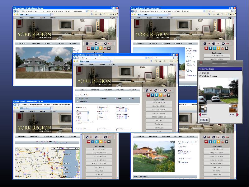Click Email envelope icon in center window
Viewport: 249px width, 187px height.
point(165,90)
